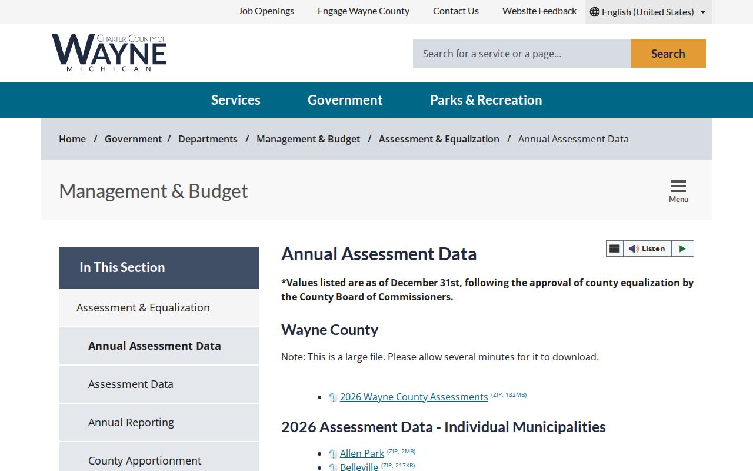Click the large file download note text

point(440,357)
